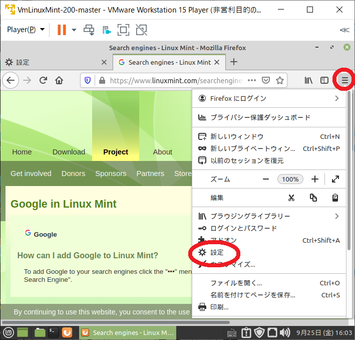355x340 pixels.
Task: Click the Firefox forward arrow
Action: click(27, 80)
